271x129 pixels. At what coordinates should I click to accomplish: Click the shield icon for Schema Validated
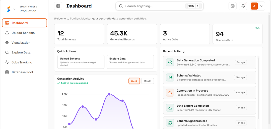[170, 78]
